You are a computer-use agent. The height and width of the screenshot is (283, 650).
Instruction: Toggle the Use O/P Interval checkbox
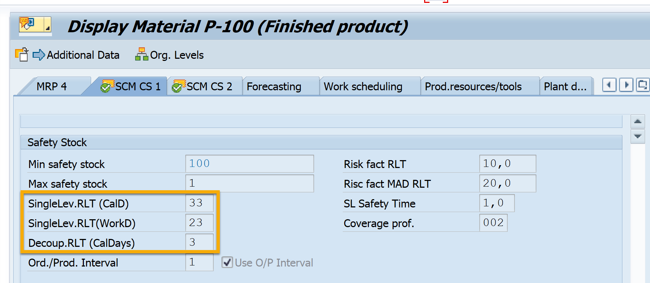pyautogui.click(x=227, y=263)
